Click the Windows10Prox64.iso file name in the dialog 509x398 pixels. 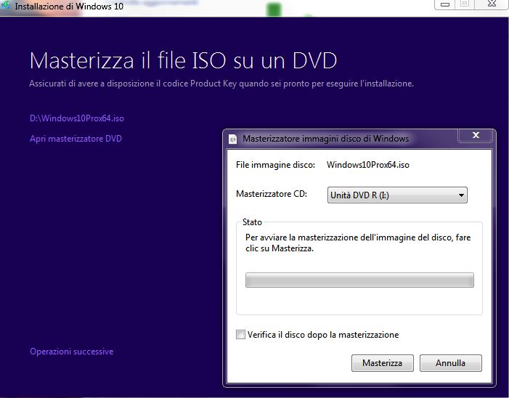coord(368,165)
